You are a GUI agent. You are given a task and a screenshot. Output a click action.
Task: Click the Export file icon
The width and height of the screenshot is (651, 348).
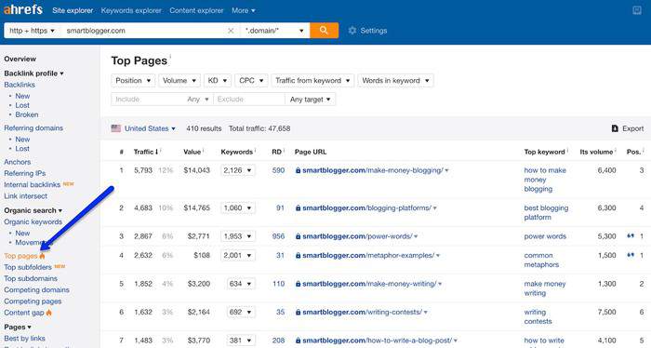coord(615,128)
